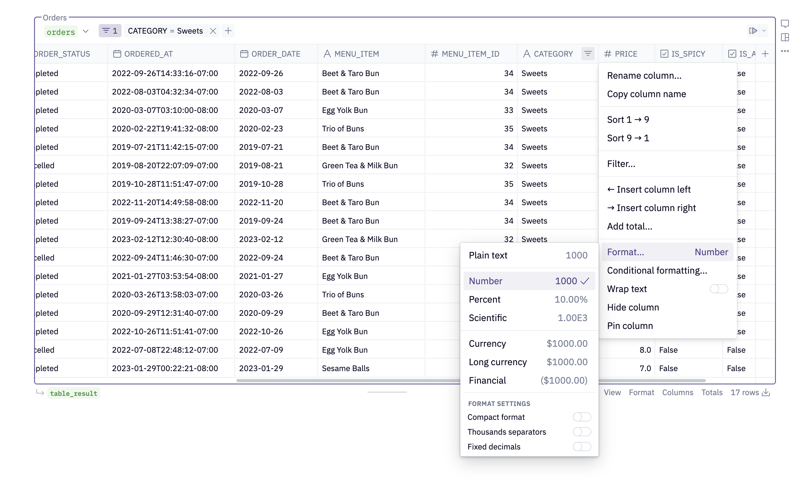The image size is (808, 488).
Task: Toggle the filter count badge
Action: (x=110, y=31)
